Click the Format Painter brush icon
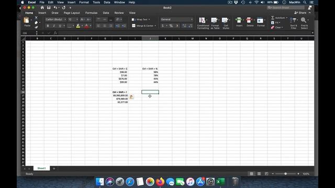The width and height of the screenshot is (335, 188). pyautogui.click(x=36, y=27)
